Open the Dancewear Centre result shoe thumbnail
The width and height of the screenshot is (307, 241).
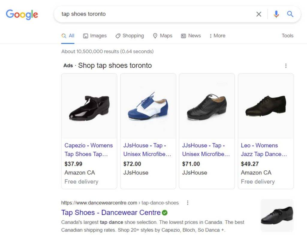point(277,215)
